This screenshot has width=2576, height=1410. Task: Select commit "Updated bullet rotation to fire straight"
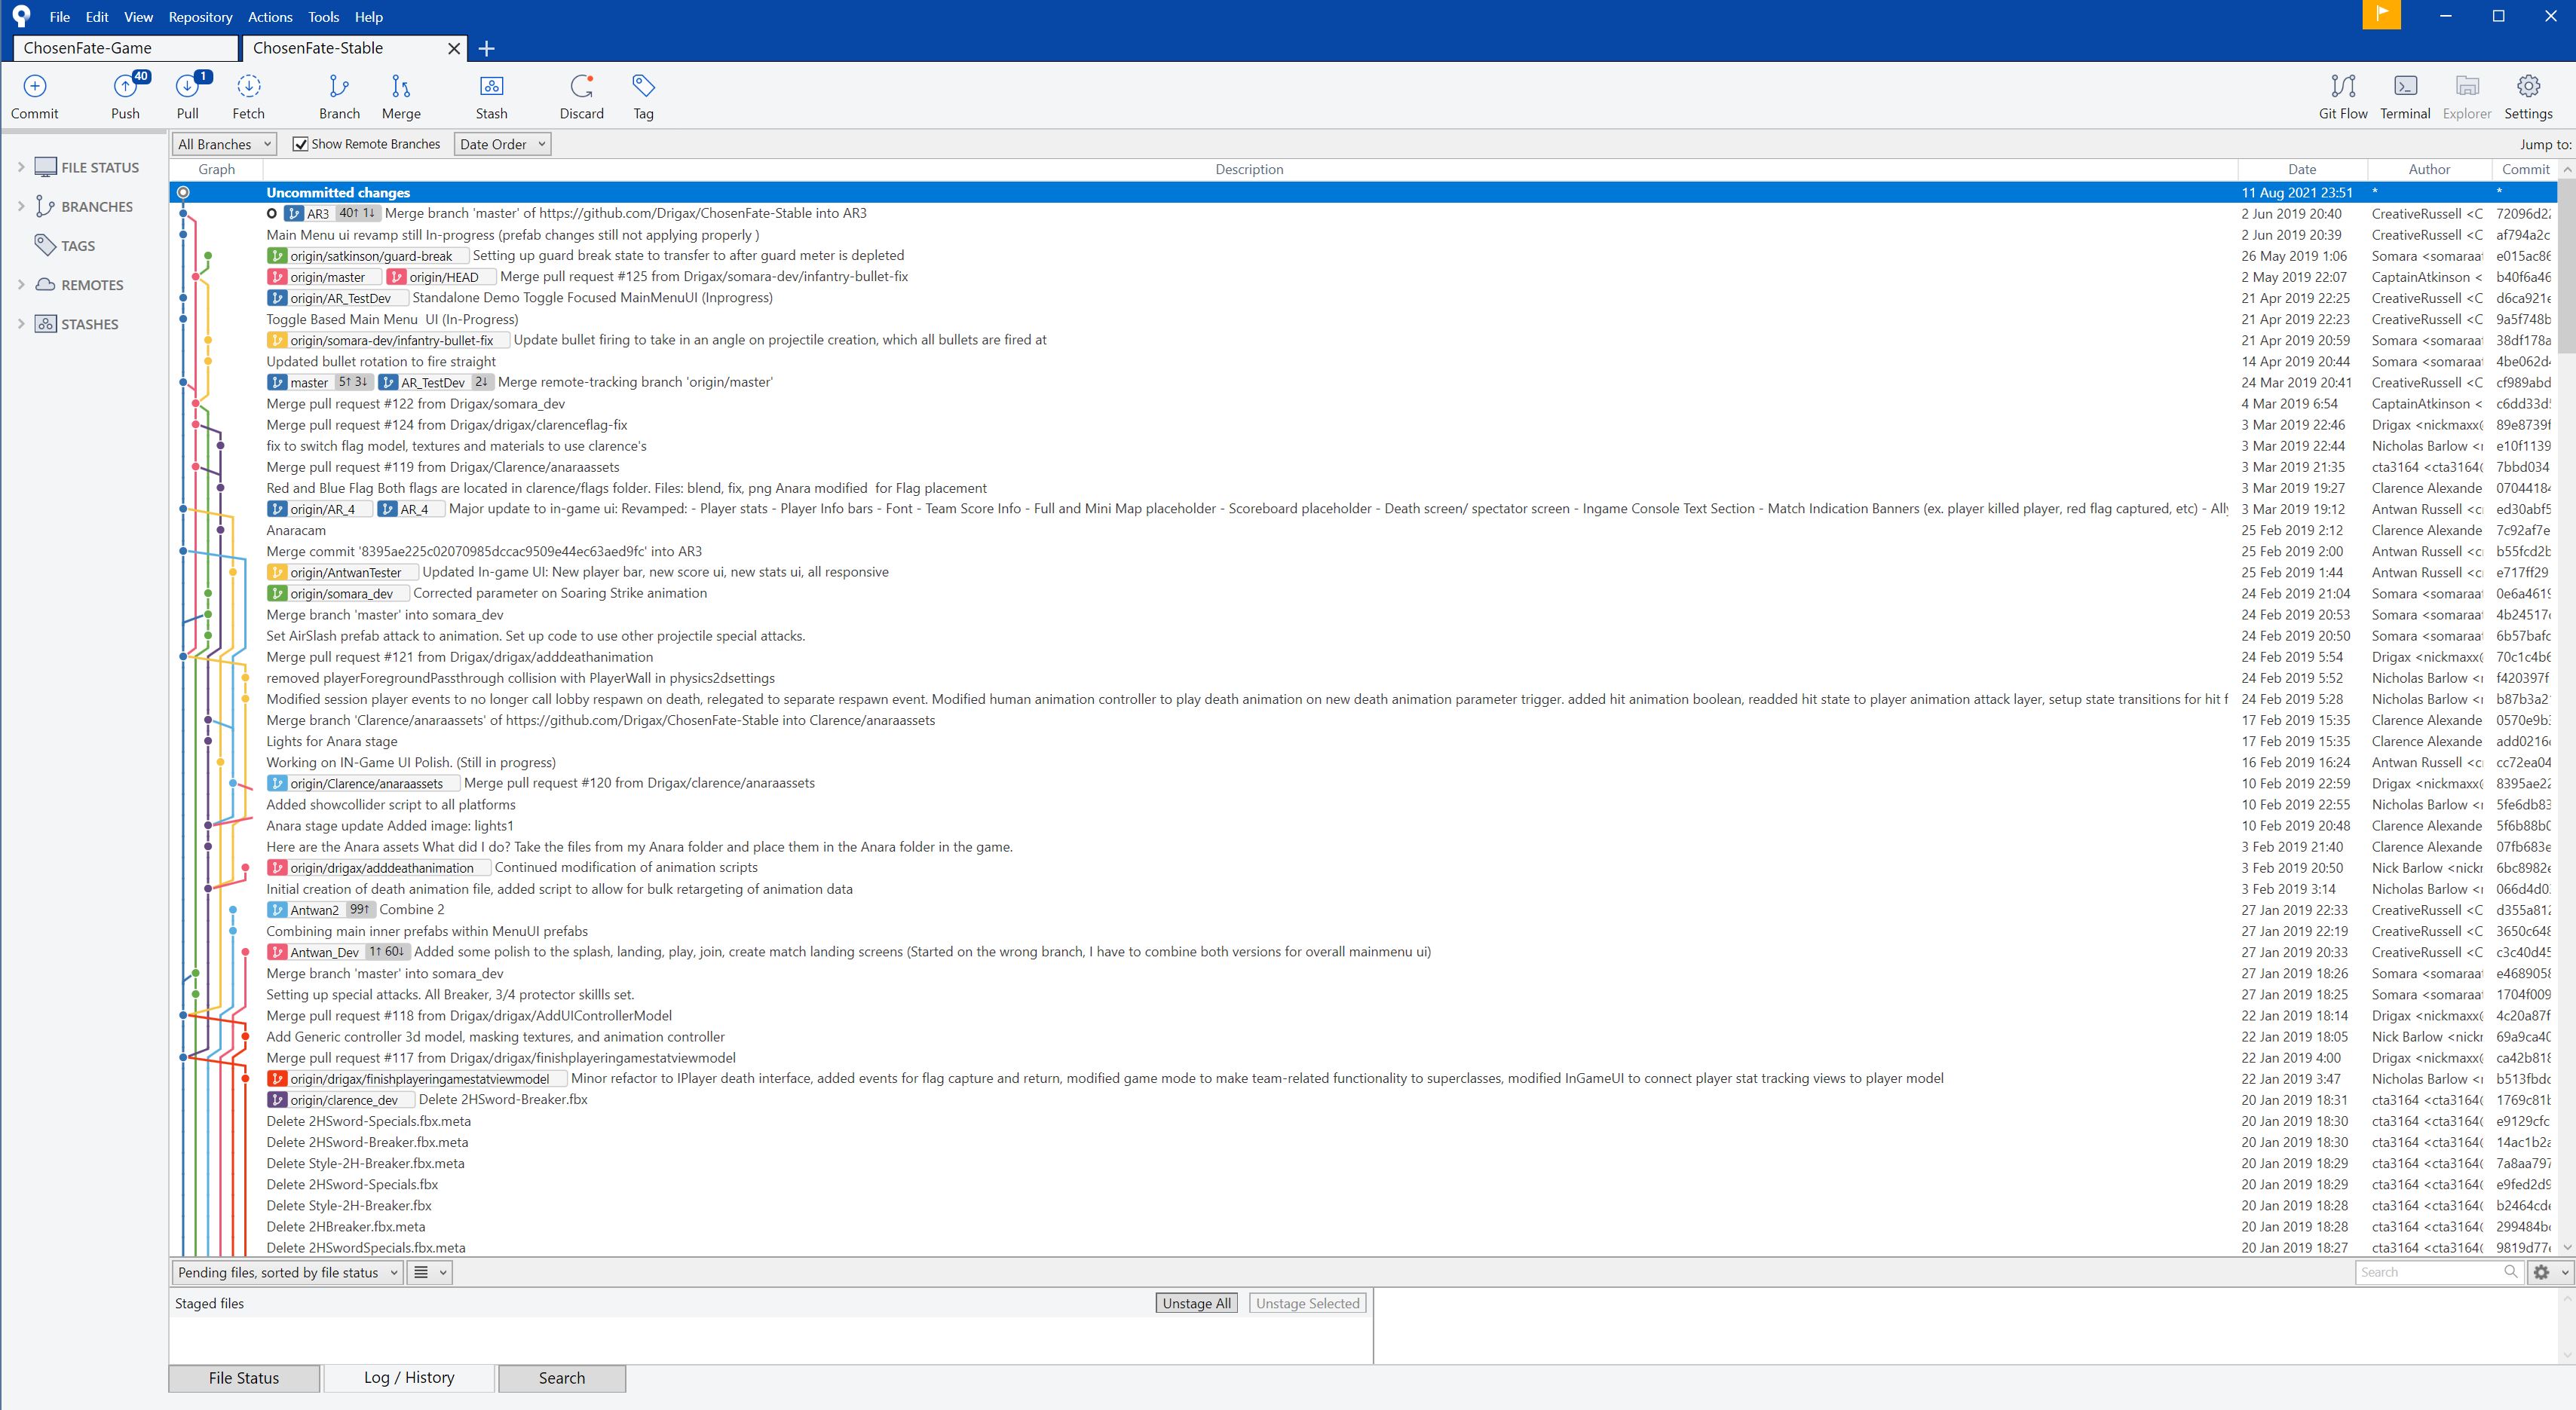click(1363, 362)
